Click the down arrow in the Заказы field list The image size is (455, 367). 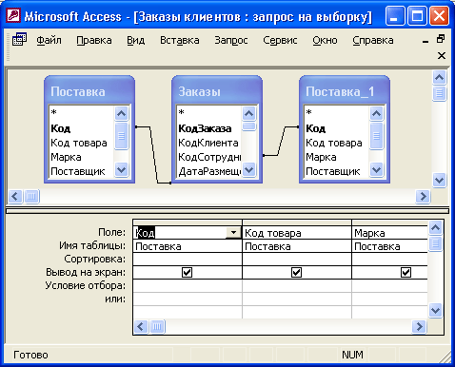(x=249, y=170)
